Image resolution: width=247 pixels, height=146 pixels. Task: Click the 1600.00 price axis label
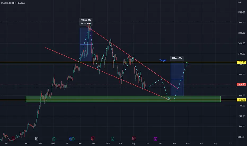point(242,95)
